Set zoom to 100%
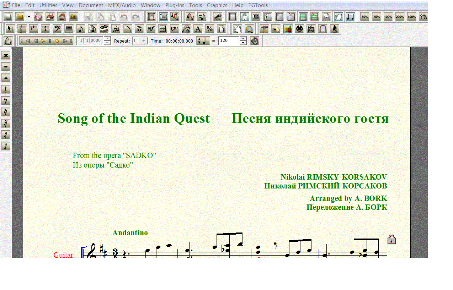Image resolution: width=453 pixels, height=290 pixels. 388,17
